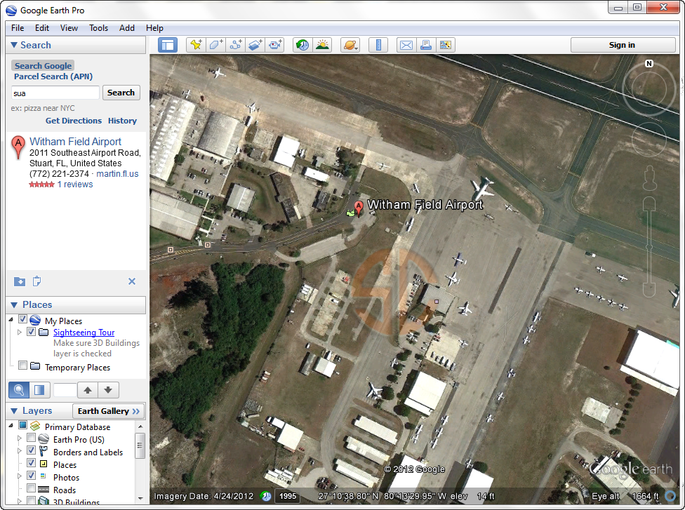Disable the Places layer
Image resolution: width=685 pixels, height=510 pixels.
coord(31,464)
